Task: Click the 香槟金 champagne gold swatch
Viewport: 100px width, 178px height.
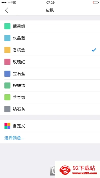Action: point(7,50)
